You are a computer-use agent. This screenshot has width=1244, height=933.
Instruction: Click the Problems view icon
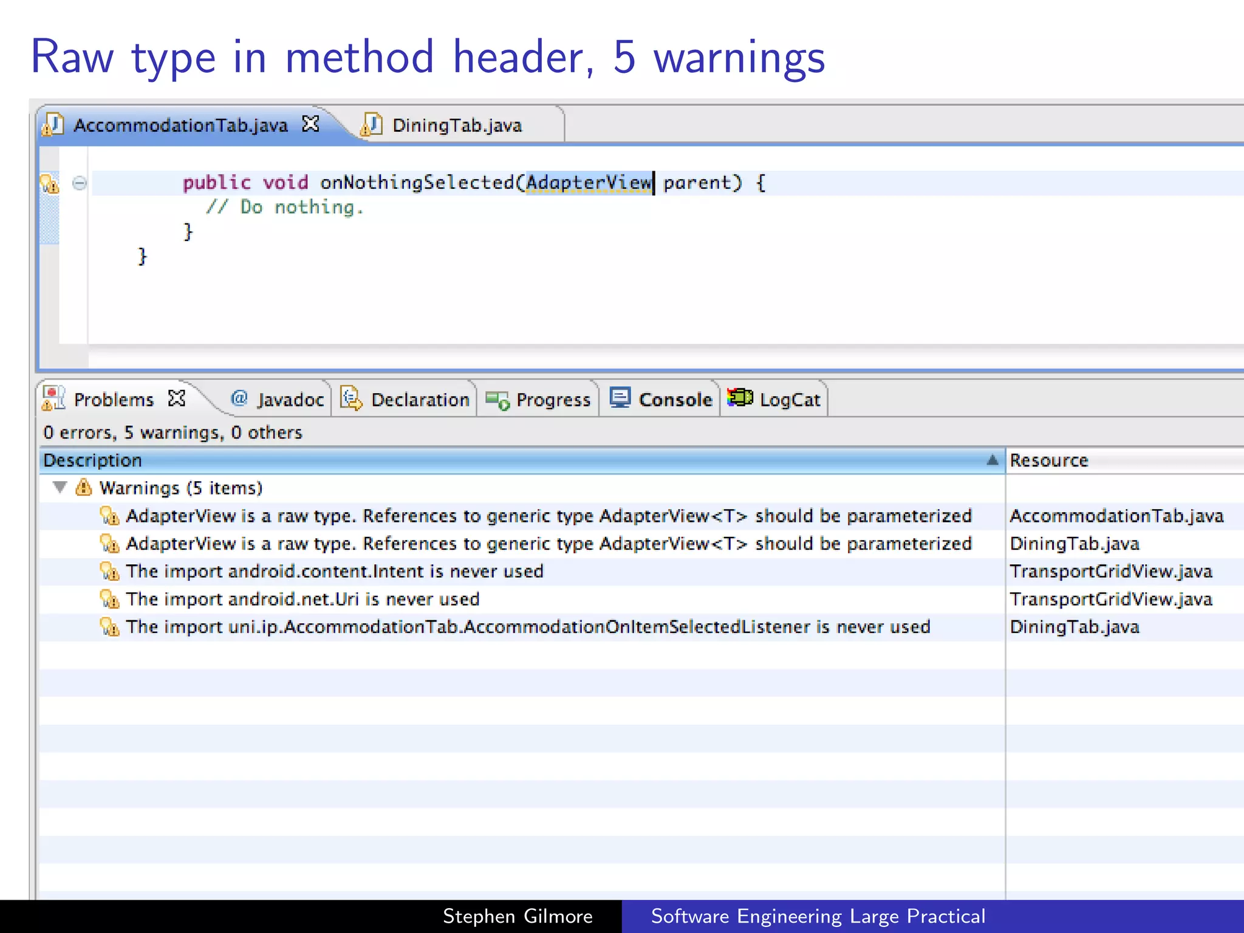point(53,398)
